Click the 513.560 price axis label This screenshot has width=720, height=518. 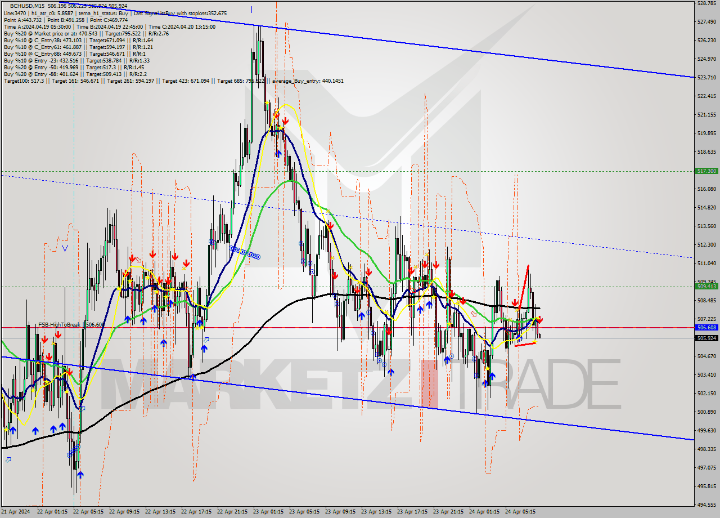click(x=706, y=226)
